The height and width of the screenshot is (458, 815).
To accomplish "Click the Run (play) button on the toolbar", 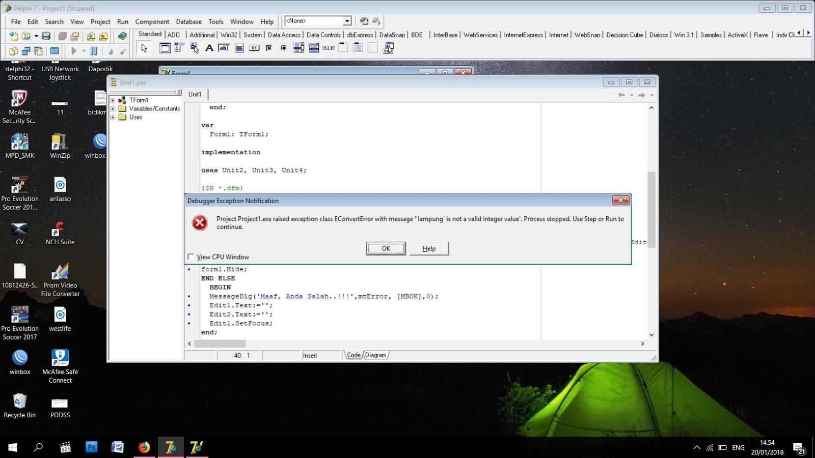I will click(x=74, y=50).
